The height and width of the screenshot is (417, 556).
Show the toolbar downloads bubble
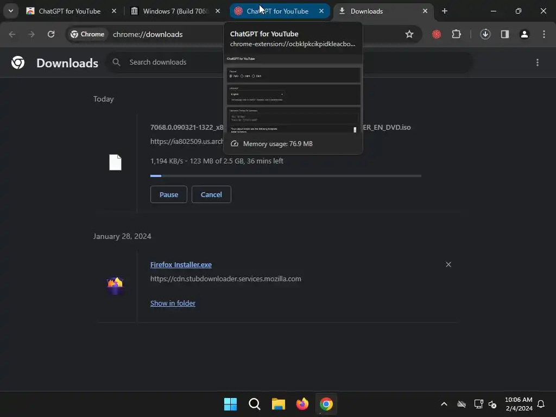coord(485,34)
